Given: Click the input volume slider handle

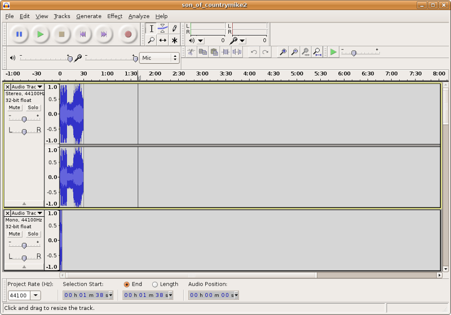Looking at the screenshot, I should click(x=135, y=59).
